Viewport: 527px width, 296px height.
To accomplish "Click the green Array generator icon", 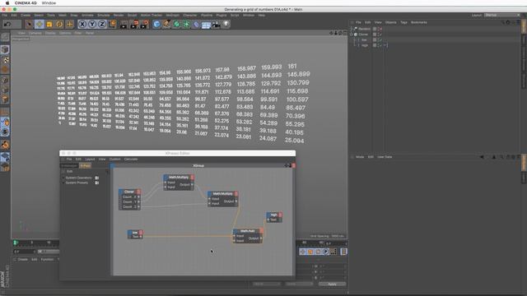I will 186,24.
